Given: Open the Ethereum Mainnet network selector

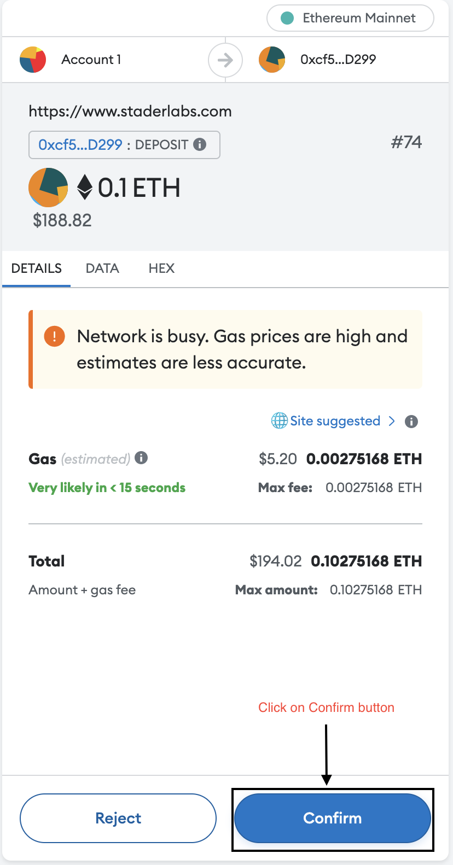Looking at the screenshot, I should 350,18.
